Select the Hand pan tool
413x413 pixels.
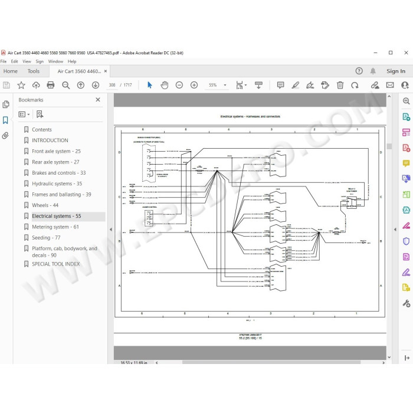[x=165, y=85]
